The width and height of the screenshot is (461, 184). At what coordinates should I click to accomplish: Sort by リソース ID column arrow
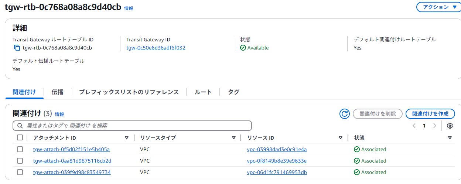[x=341, y=138]
